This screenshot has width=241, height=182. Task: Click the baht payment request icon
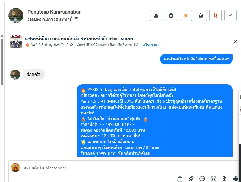point(224,179)
